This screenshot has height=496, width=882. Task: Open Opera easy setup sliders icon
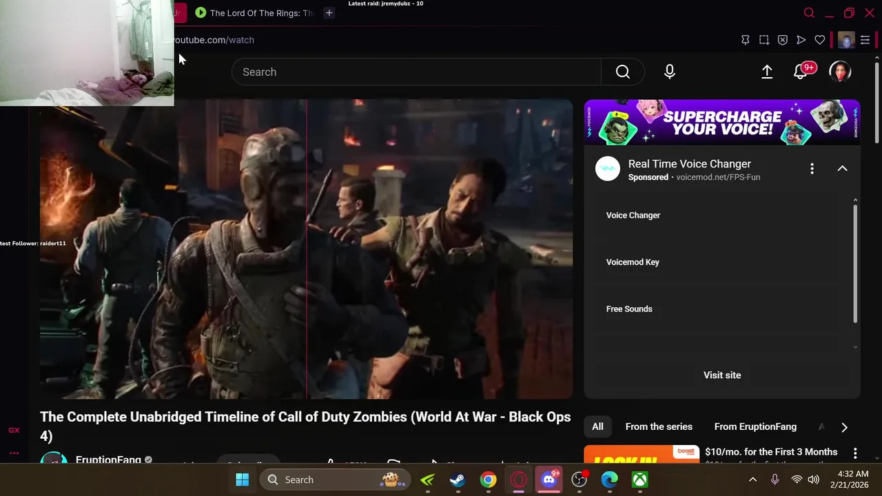pyautogui.click(x=865, y=40)
